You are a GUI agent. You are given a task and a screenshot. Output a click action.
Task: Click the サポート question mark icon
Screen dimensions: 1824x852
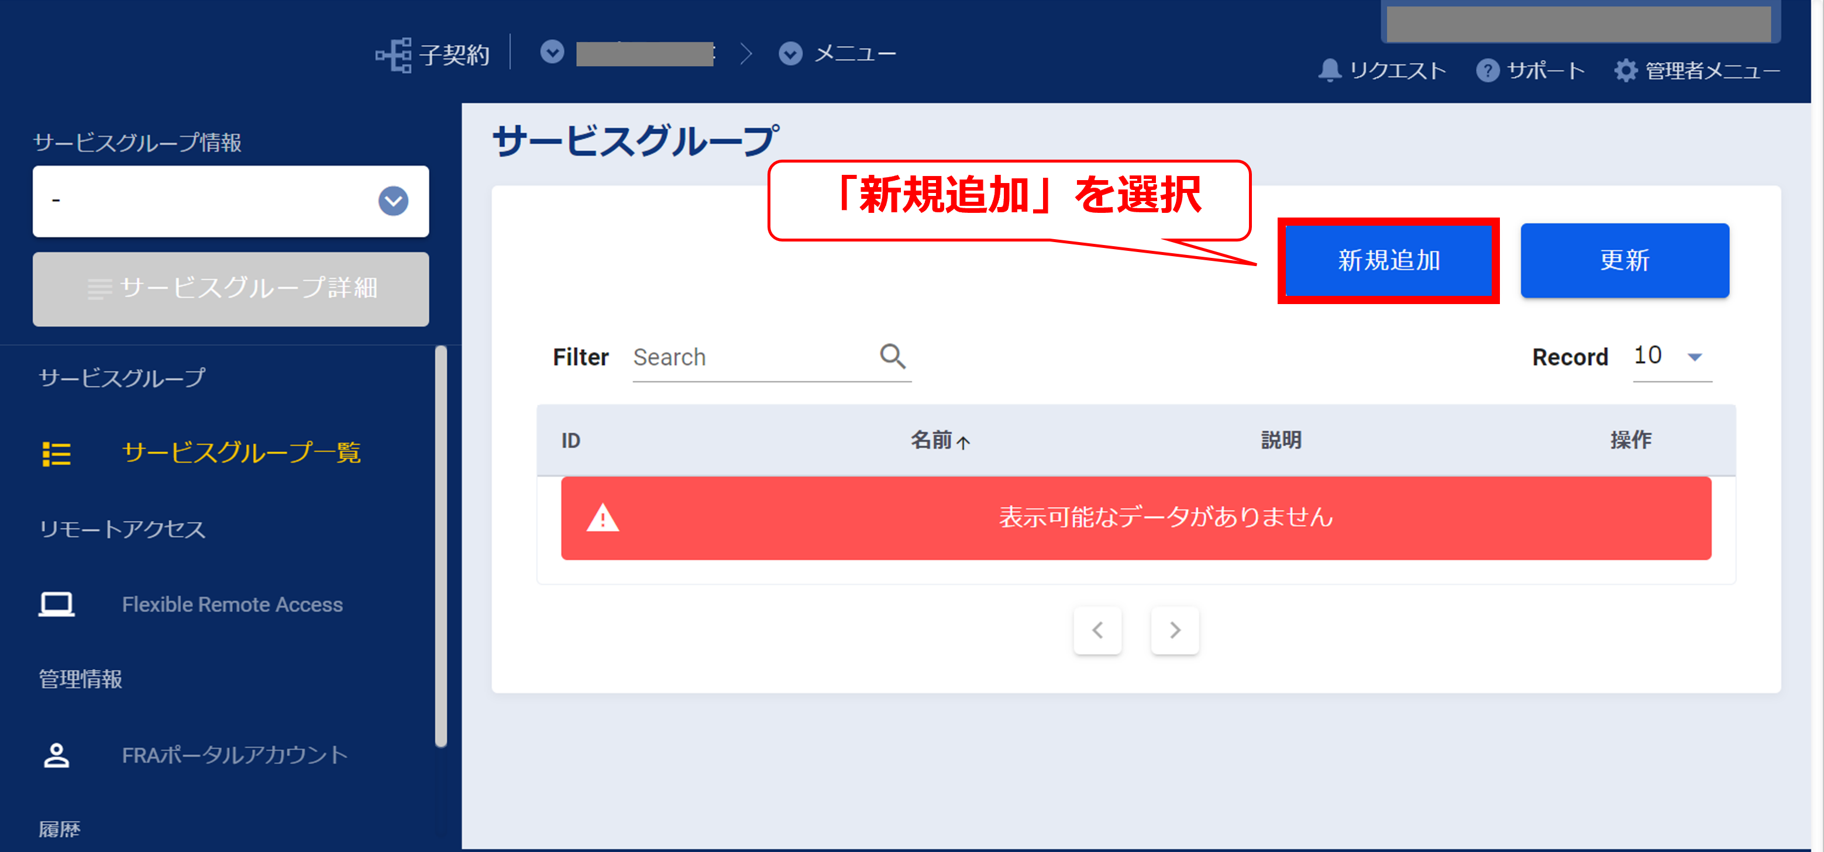(x=1487, y=70)
